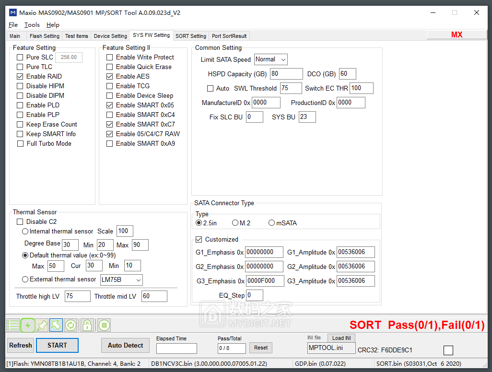The width and height of the screenshot is (492, 372).
Task: Click the EQ_Step input field
Action: click(255, 295)
